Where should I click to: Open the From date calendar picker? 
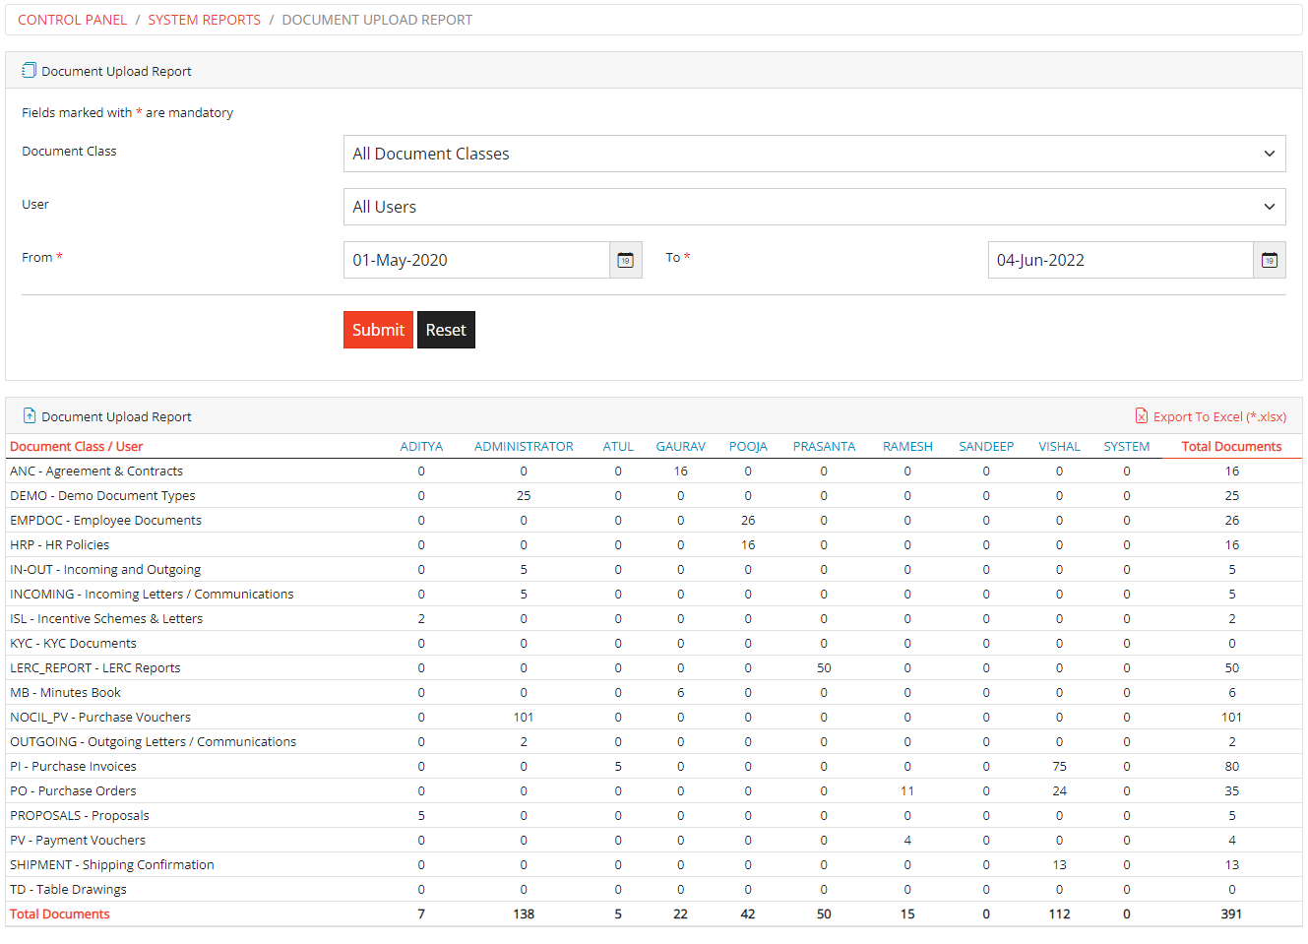625,260
